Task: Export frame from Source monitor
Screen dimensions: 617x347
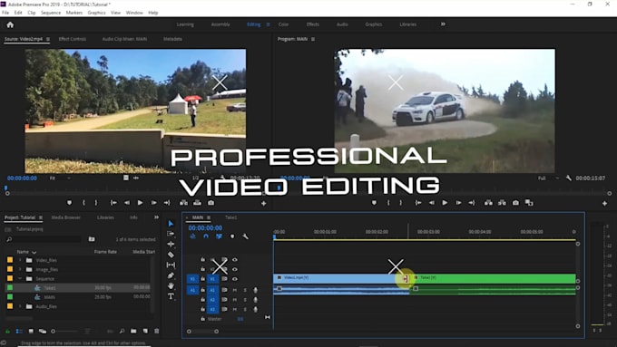Action: pyautogui.click(x=211, y=203)
